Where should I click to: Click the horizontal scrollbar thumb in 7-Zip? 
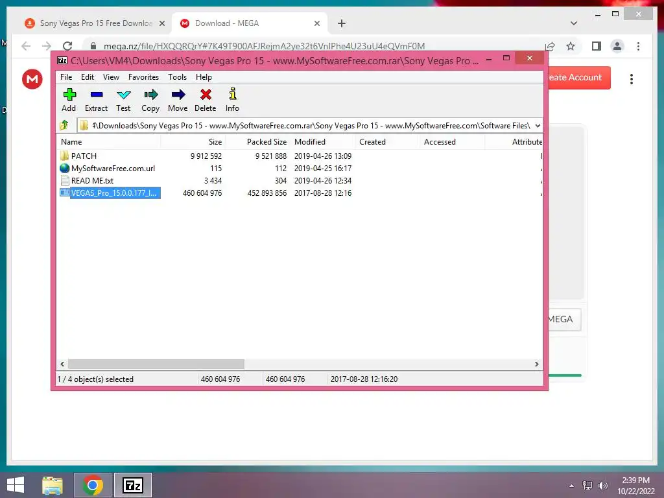[x=156, y=364]
